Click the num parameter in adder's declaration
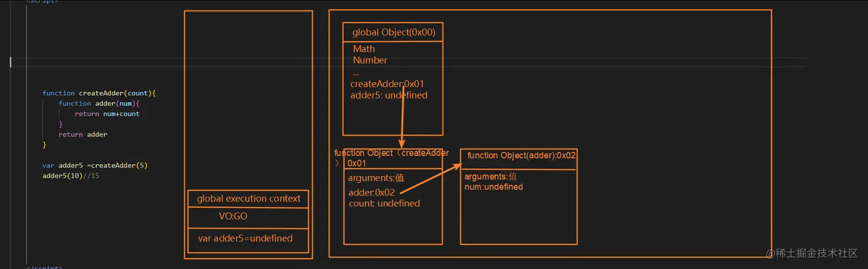Image resolution: width=868 pixels, height=269 pixels. (125, 103)
